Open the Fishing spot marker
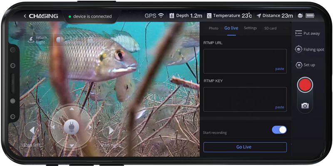333x166 pixels. tap(298, 49)
